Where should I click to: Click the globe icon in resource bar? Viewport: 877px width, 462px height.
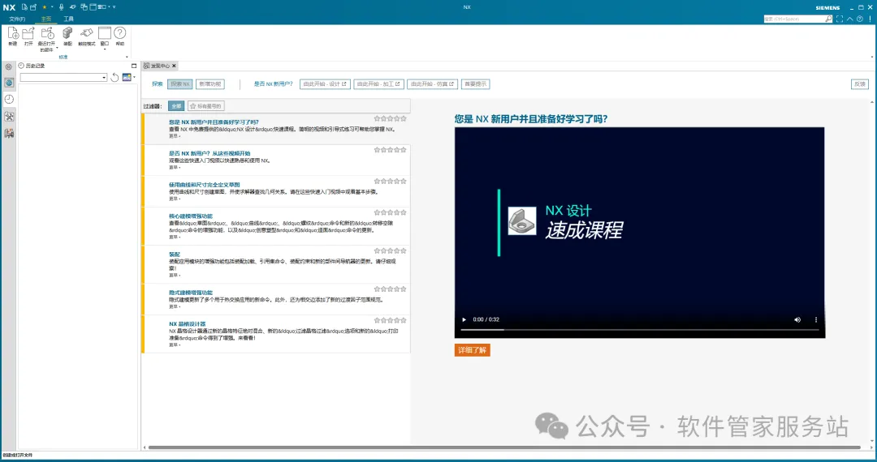[x=9, y=83]
